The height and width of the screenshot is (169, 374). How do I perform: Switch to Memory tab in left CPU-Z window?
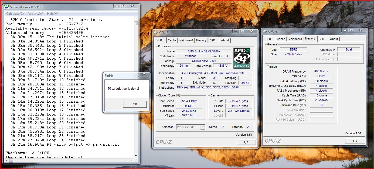(201, 40)
